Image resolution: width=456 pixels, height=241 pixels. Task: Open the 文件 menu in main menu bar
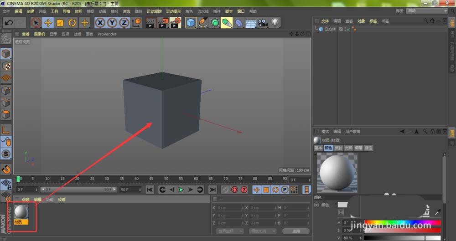pos(6,11)
